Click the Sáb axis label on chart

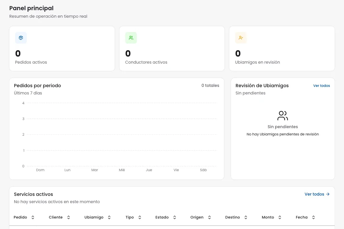click(x=203, y=170)
